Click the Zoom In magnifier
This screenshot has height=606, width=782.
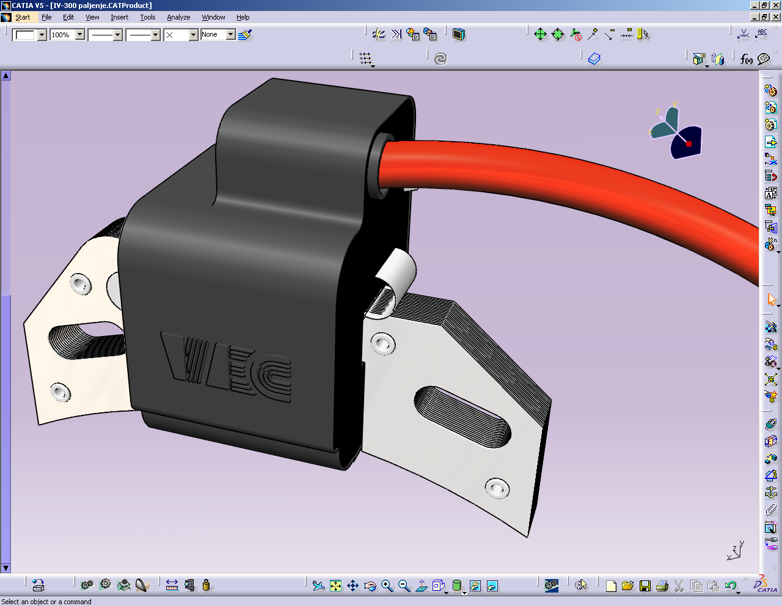point(387,586)
